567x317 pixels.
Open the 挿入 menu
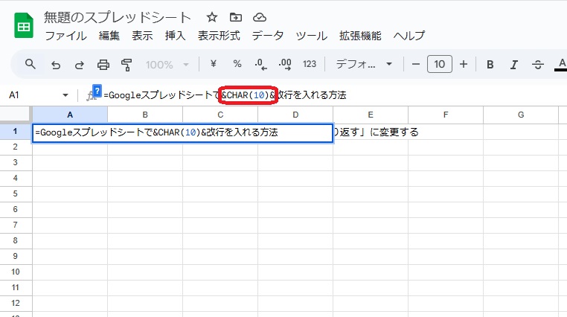click(175, 36)
